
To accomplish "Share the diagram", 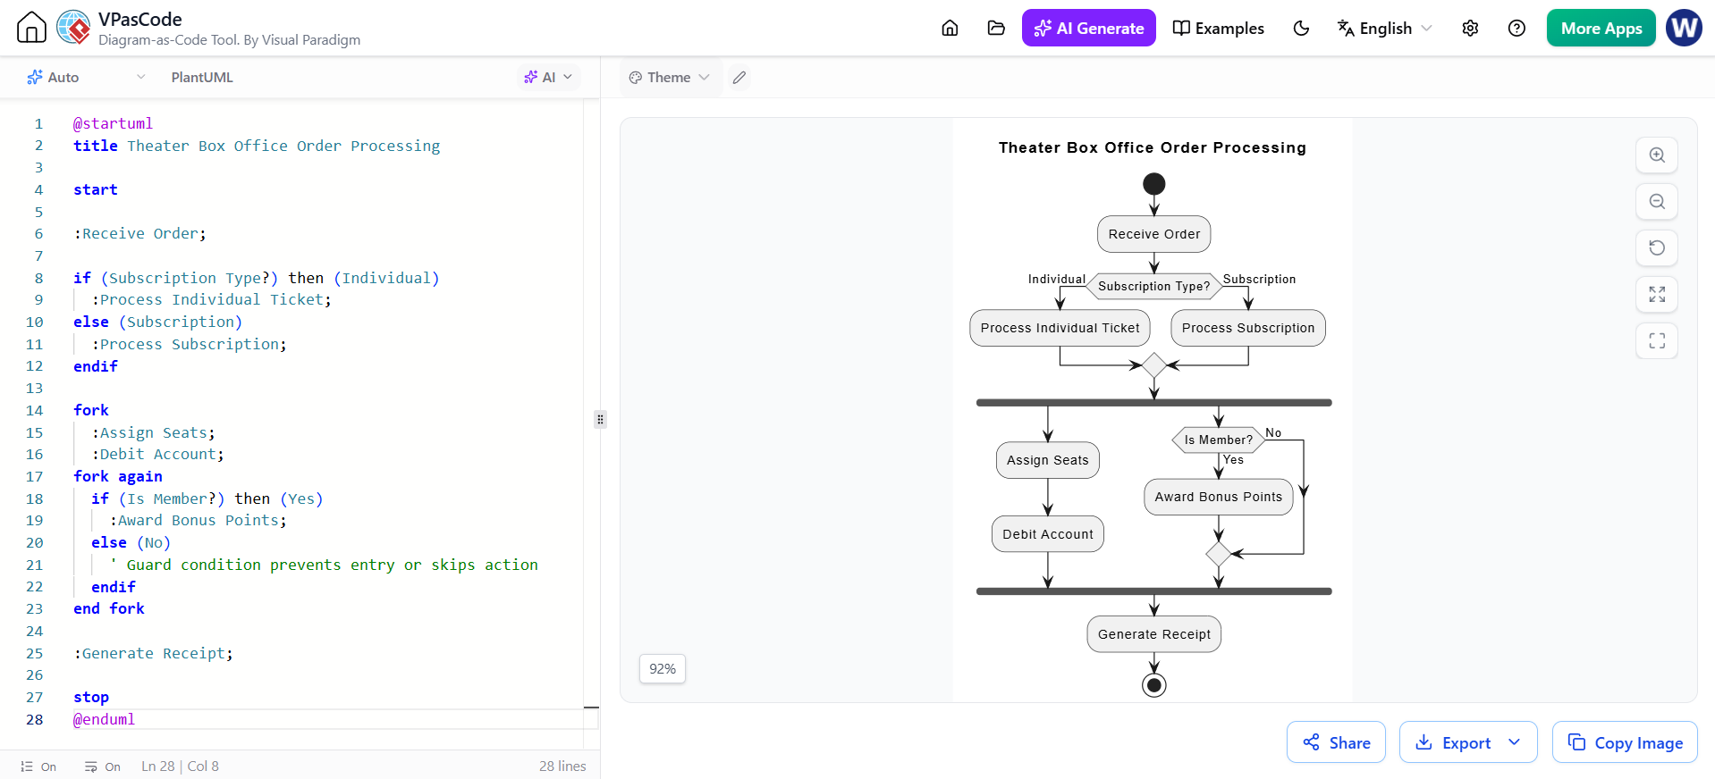I will point(1336,742).
